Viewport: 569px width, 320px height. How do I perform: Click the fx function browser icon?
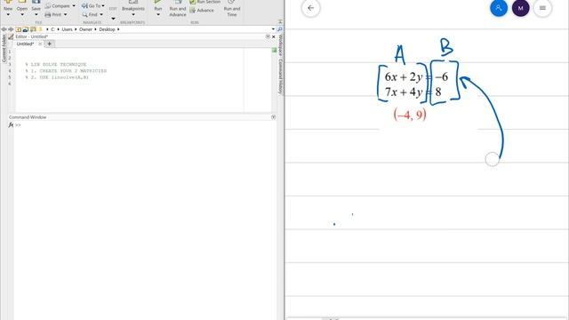click(11, 124)
